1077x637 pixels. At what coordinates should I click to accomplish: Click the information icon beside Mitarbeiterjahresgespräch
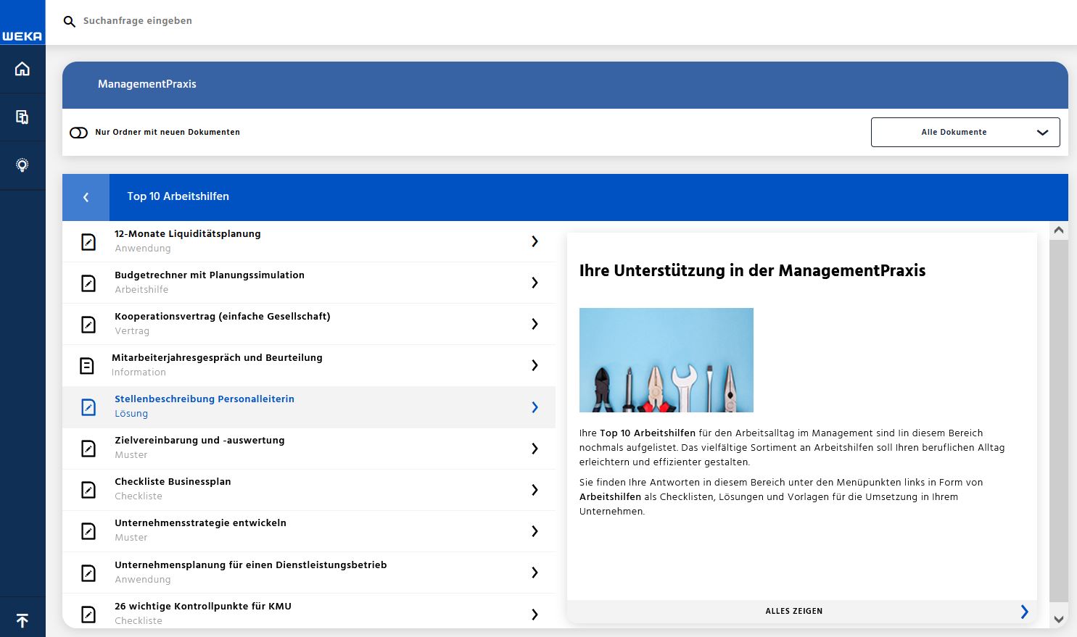pos(87,365)
